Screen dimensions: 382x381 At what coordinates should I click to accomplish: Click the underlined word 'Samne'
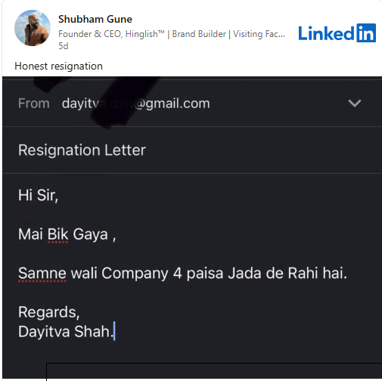tap(42, 273)
